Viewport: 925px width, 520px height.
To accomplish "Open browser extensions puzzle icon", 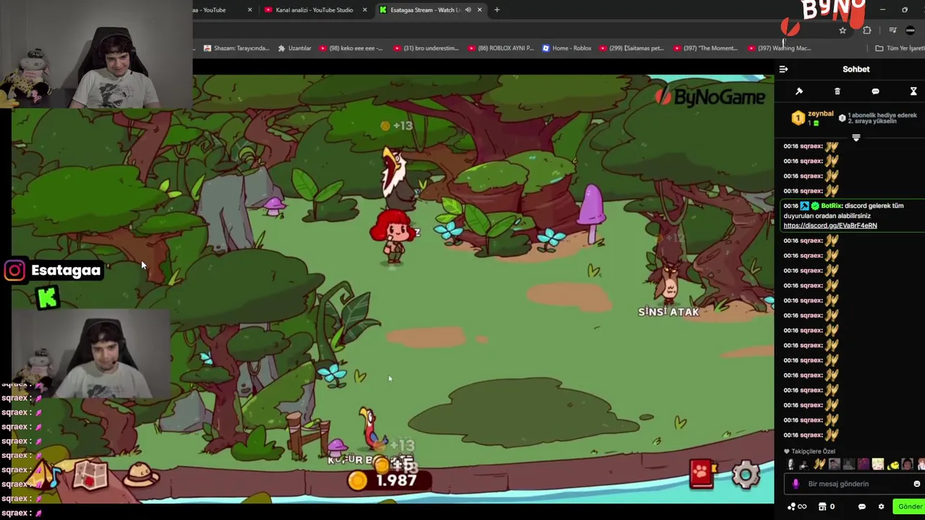I will click(866, 30).
